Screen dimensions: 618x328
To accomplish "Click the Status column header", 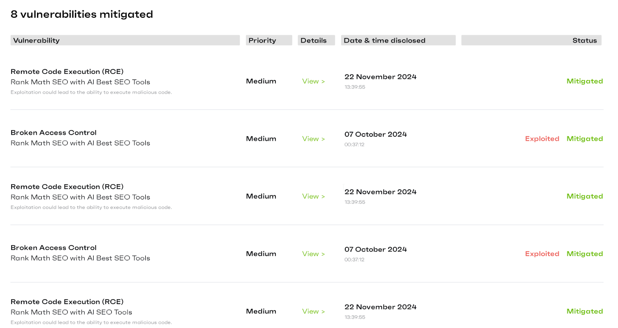I will point(584,41).
